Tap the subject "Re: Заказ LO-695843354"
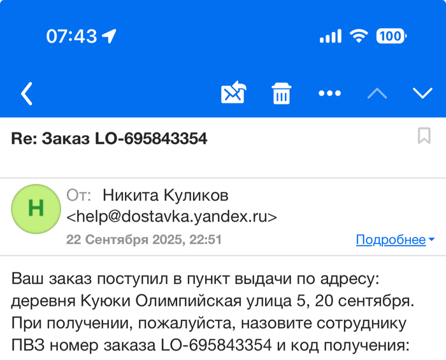 tap(109, 138)
